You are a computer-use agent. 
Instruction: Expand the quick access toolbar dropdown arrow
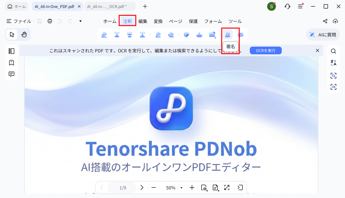click(80, 21)
